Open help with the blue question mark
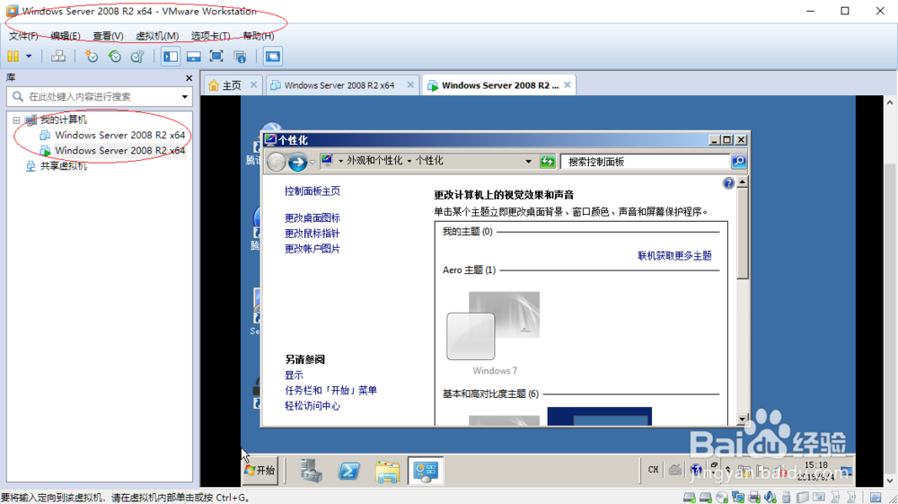This screenshot has width=898, height=504. pyautogui.click(x=728, y=183)
